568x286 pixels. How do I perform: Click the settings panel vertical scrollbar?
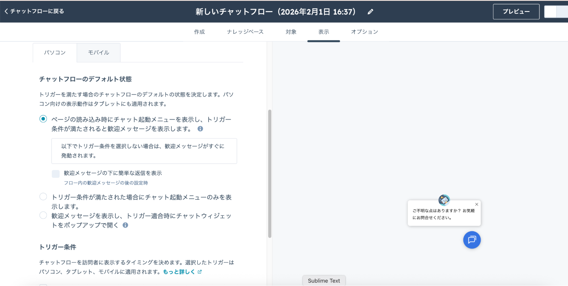[270, 173]
